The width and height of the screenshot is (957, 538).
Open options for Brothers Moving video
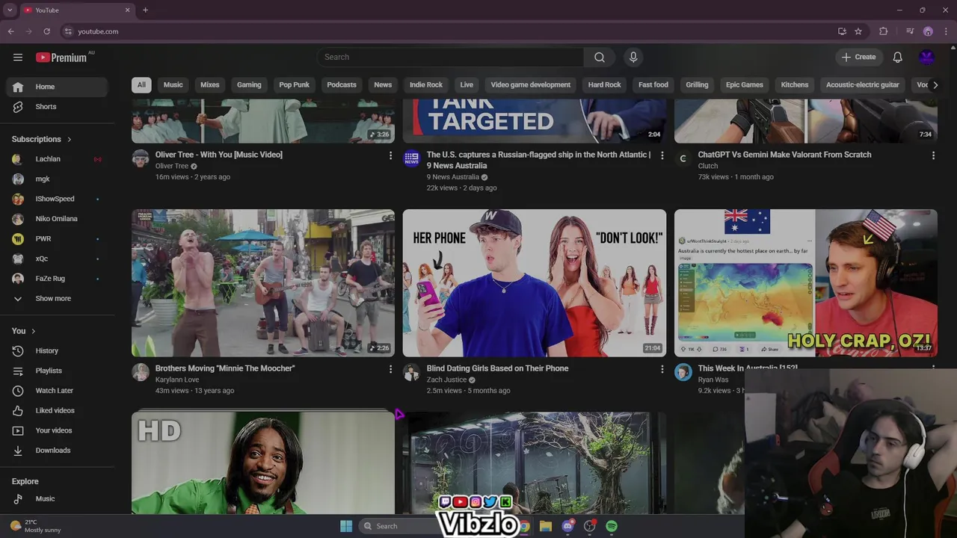[390, 369]
